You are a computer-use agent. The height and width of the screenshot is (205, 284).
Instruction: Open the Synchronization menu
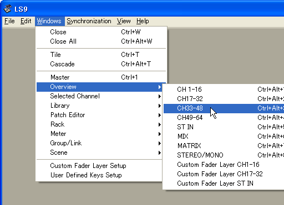pos(89,21)
